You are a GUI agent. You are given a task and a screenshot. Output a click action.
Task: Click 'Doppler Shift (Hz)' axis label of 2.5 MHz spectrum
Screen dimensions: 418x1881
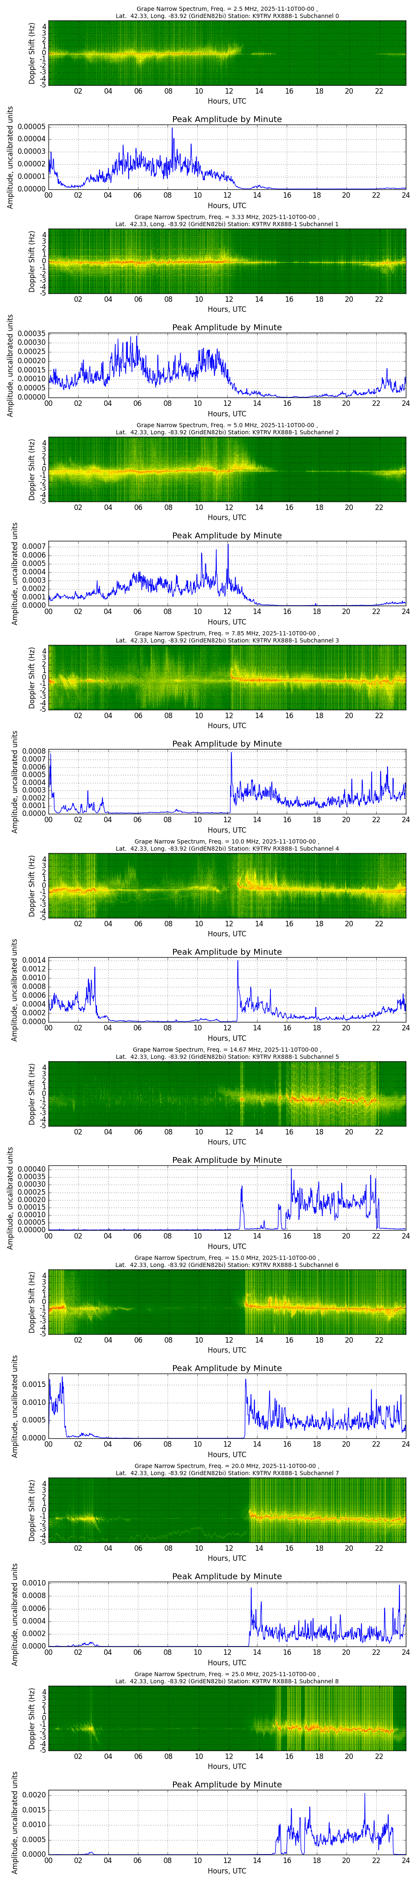pos(32,54)
